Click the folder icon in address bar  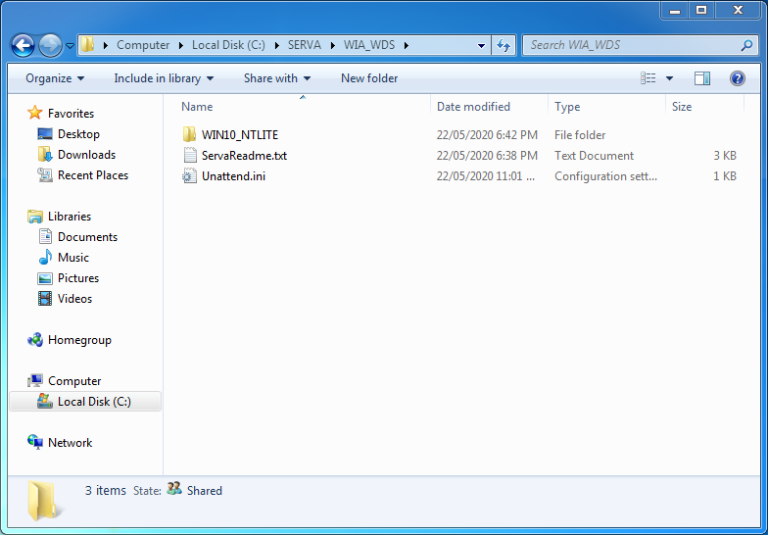pyautogui.click(x=88, y=45)
